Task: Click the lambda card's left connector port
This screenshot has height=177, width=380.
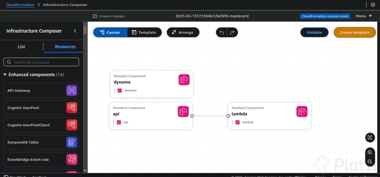Action: pyautogui.click(x=228, y=116)
